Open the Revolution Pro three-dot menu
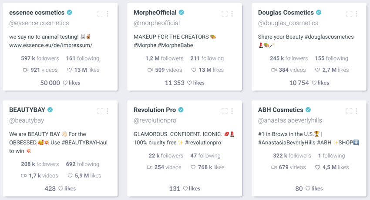 pyautogui.click(x=232, y=111)
